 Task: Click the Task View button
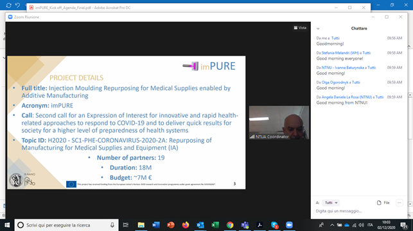tap(126, 225)
